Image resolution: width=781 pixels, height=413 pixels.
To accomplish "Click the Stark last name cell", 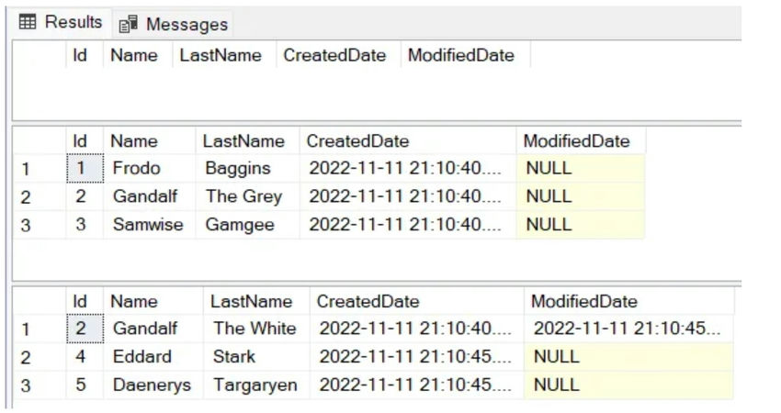I will click(x=234, y=356).
